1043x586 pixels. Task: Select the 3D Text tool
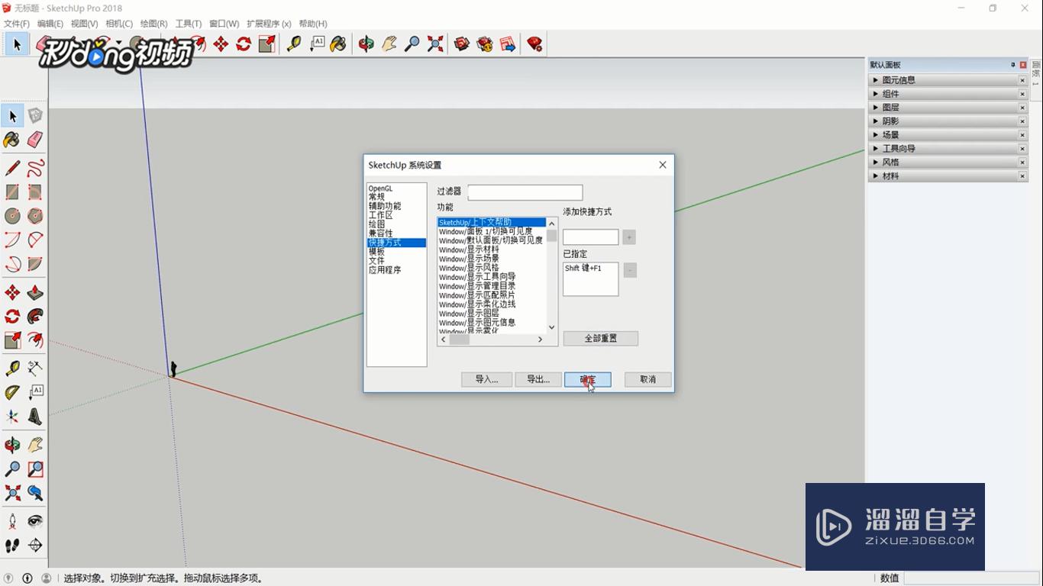coord(35,417)
